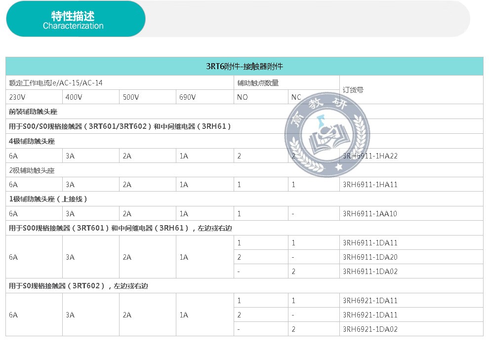Viewport: 489px width, 355px height.
Task: Click the 1极辅助触头座（上接线）section heading
Action: 244,199
